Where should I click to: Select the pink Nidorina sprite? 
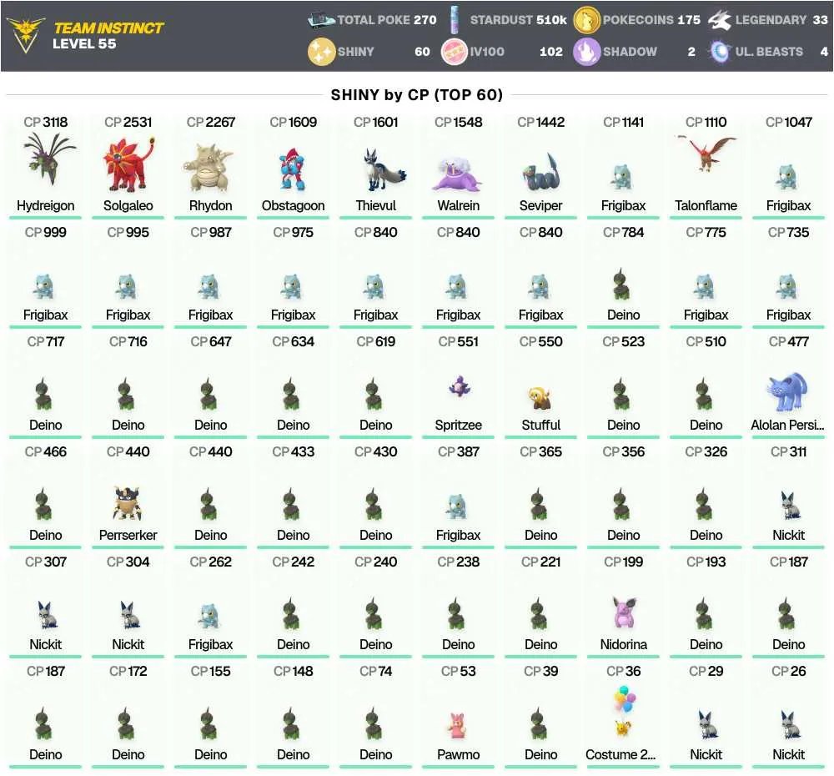(x=625, y=612)
